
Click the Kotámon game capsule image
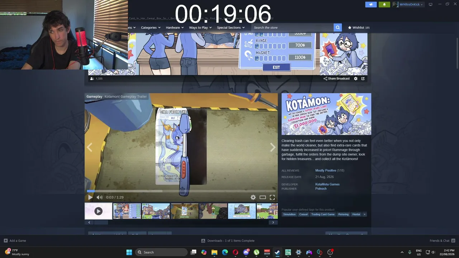pos(326,114)
